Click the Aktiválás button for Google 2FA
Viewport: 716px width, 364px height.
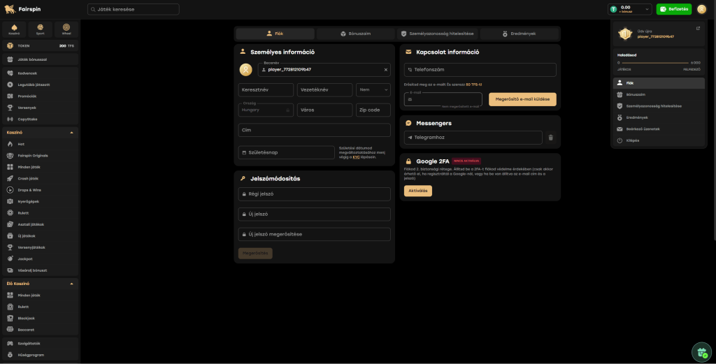click(x=417, y=191)
